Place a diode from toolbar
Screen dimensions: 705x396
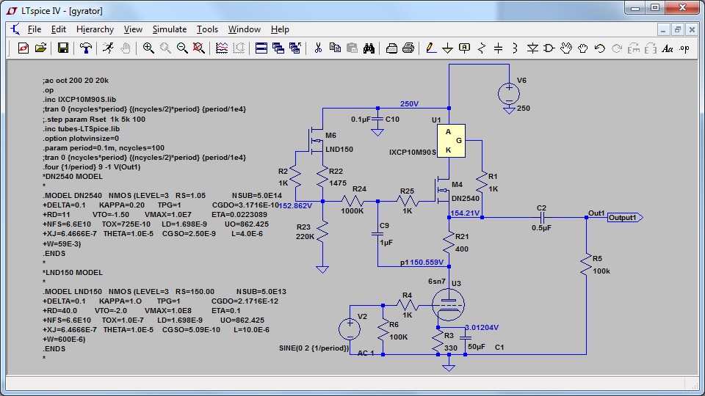[x=532, y=48]
